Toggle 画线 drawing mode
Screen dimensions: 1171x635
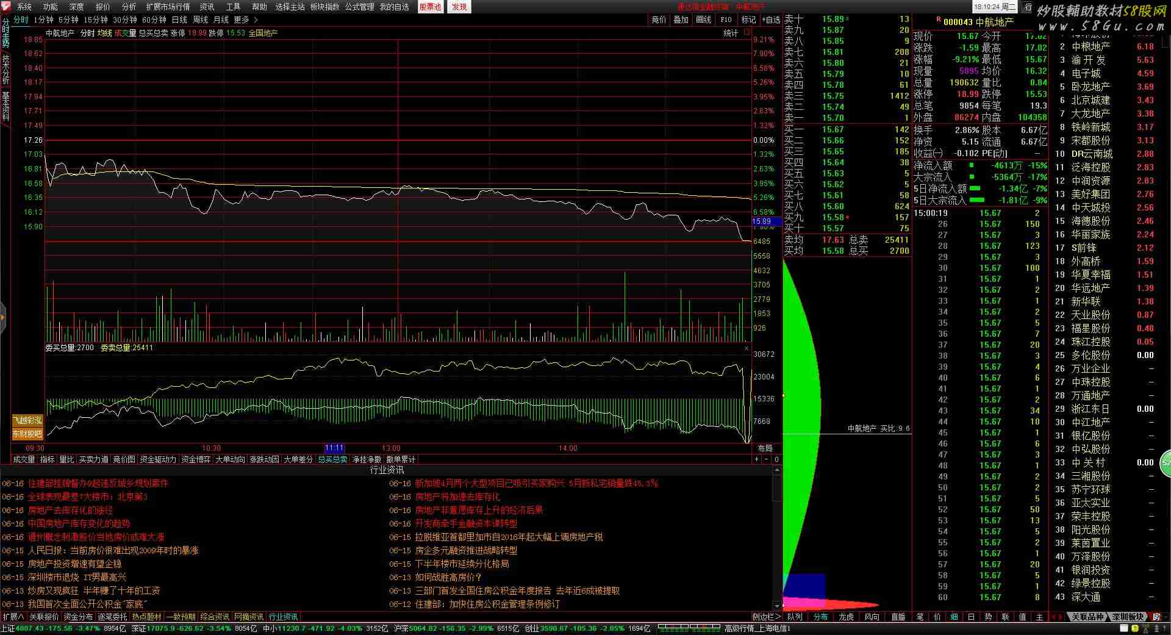(704, 20)
